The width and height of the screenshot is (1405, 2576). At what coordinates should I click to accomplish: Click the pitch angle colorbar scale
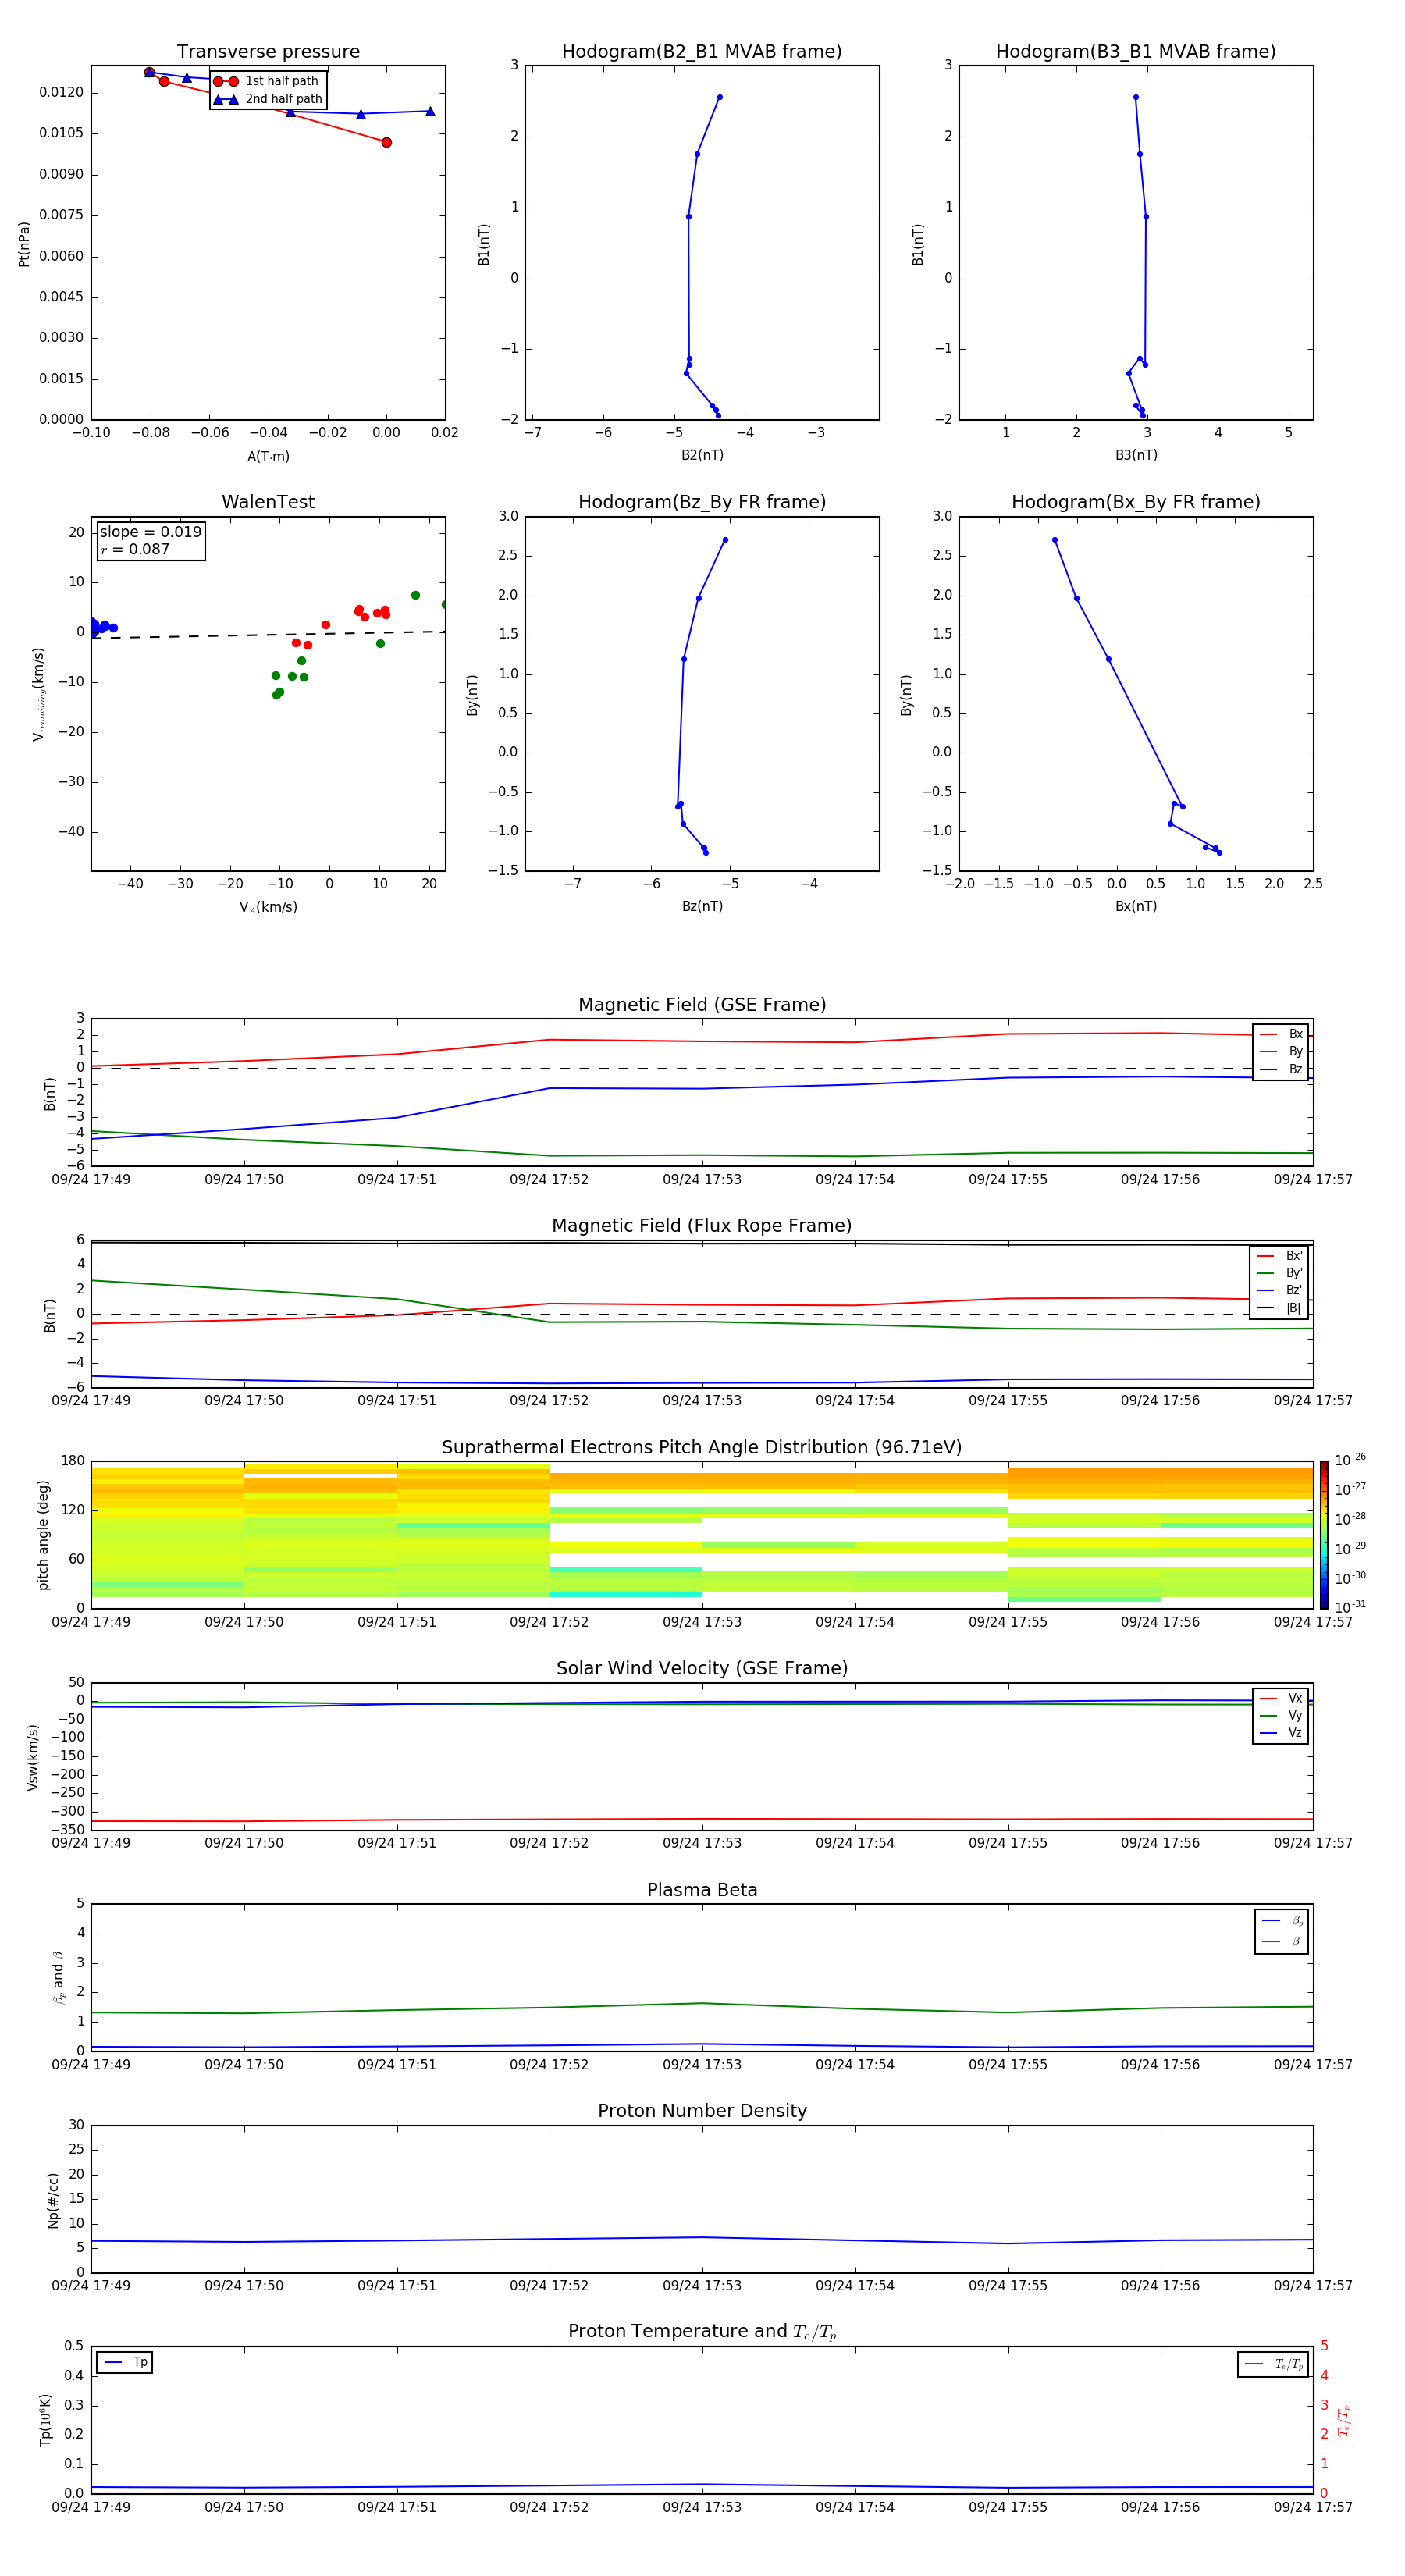click(1324, 1535)
